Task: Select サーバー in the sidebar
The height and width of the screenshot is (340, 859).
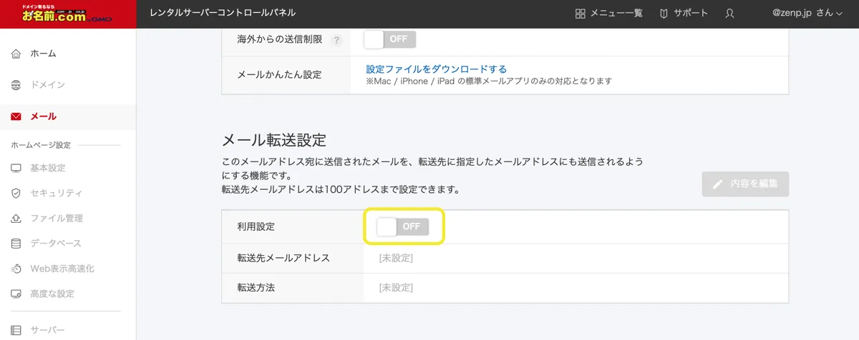Action: point(47,329)
